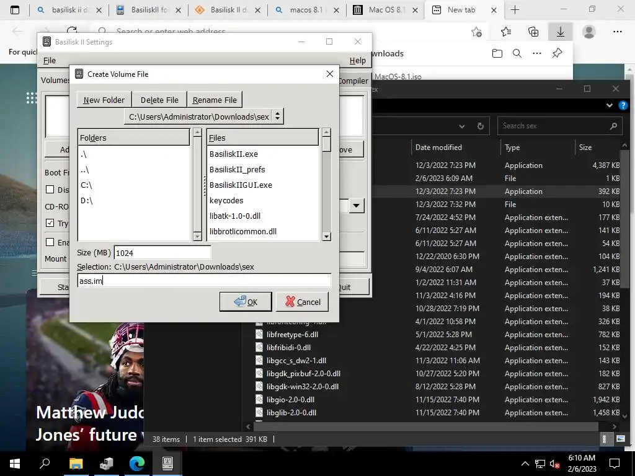This screenshot has height=476, width=635.
Task: Select keycodes in Files list
Action: (x=226, y=200)
